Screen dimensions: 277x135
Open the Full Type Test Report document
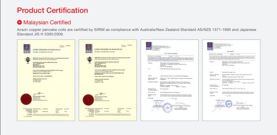[170, 80]
